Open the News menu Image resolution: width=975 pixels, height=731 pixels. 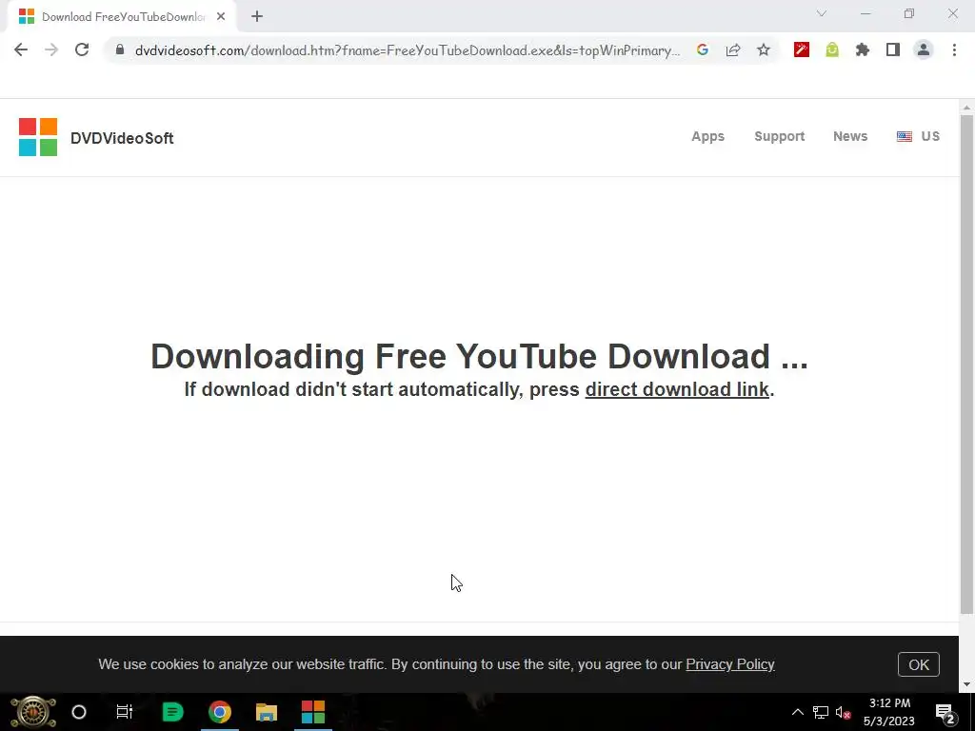point(850,136)
